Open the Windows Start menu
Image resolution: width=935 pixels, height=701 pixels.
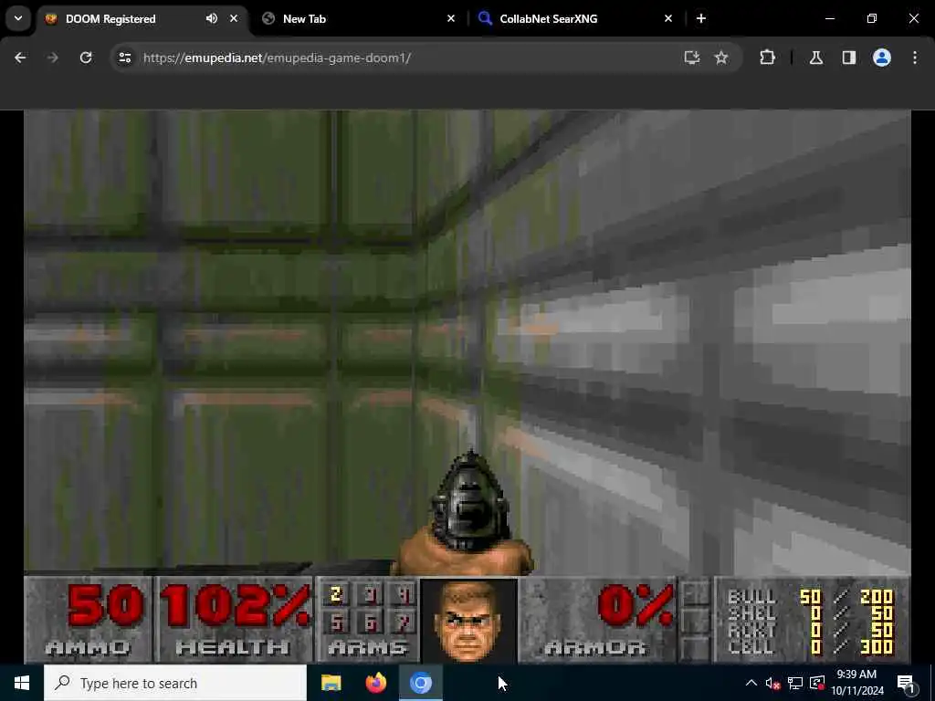coord(22,683)
